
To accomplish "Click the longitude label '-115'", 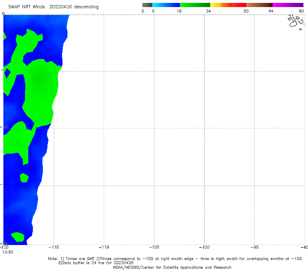I will click(54, 247).
